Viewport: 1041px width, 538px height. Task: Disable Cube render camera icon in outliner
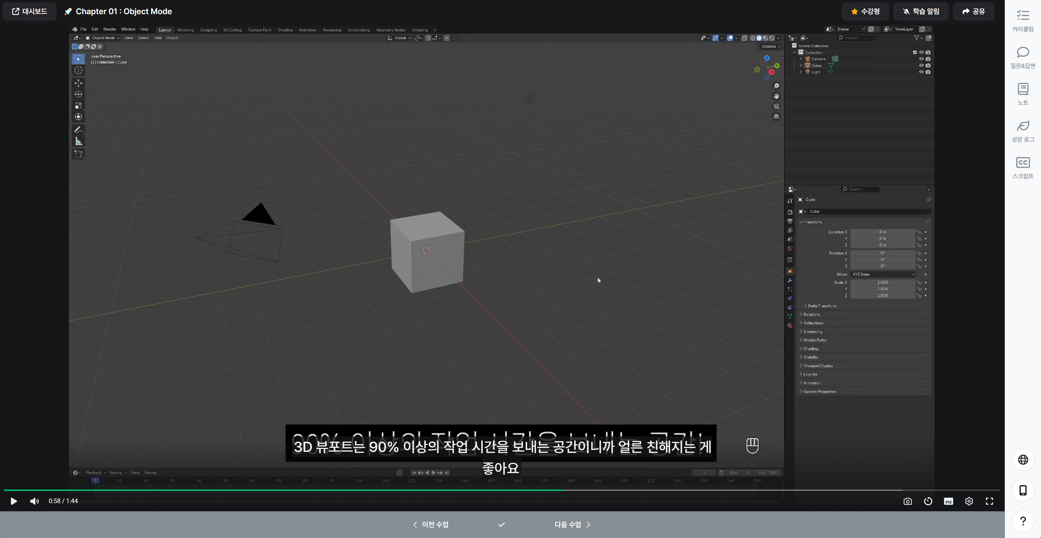click(x=928, y=65)
